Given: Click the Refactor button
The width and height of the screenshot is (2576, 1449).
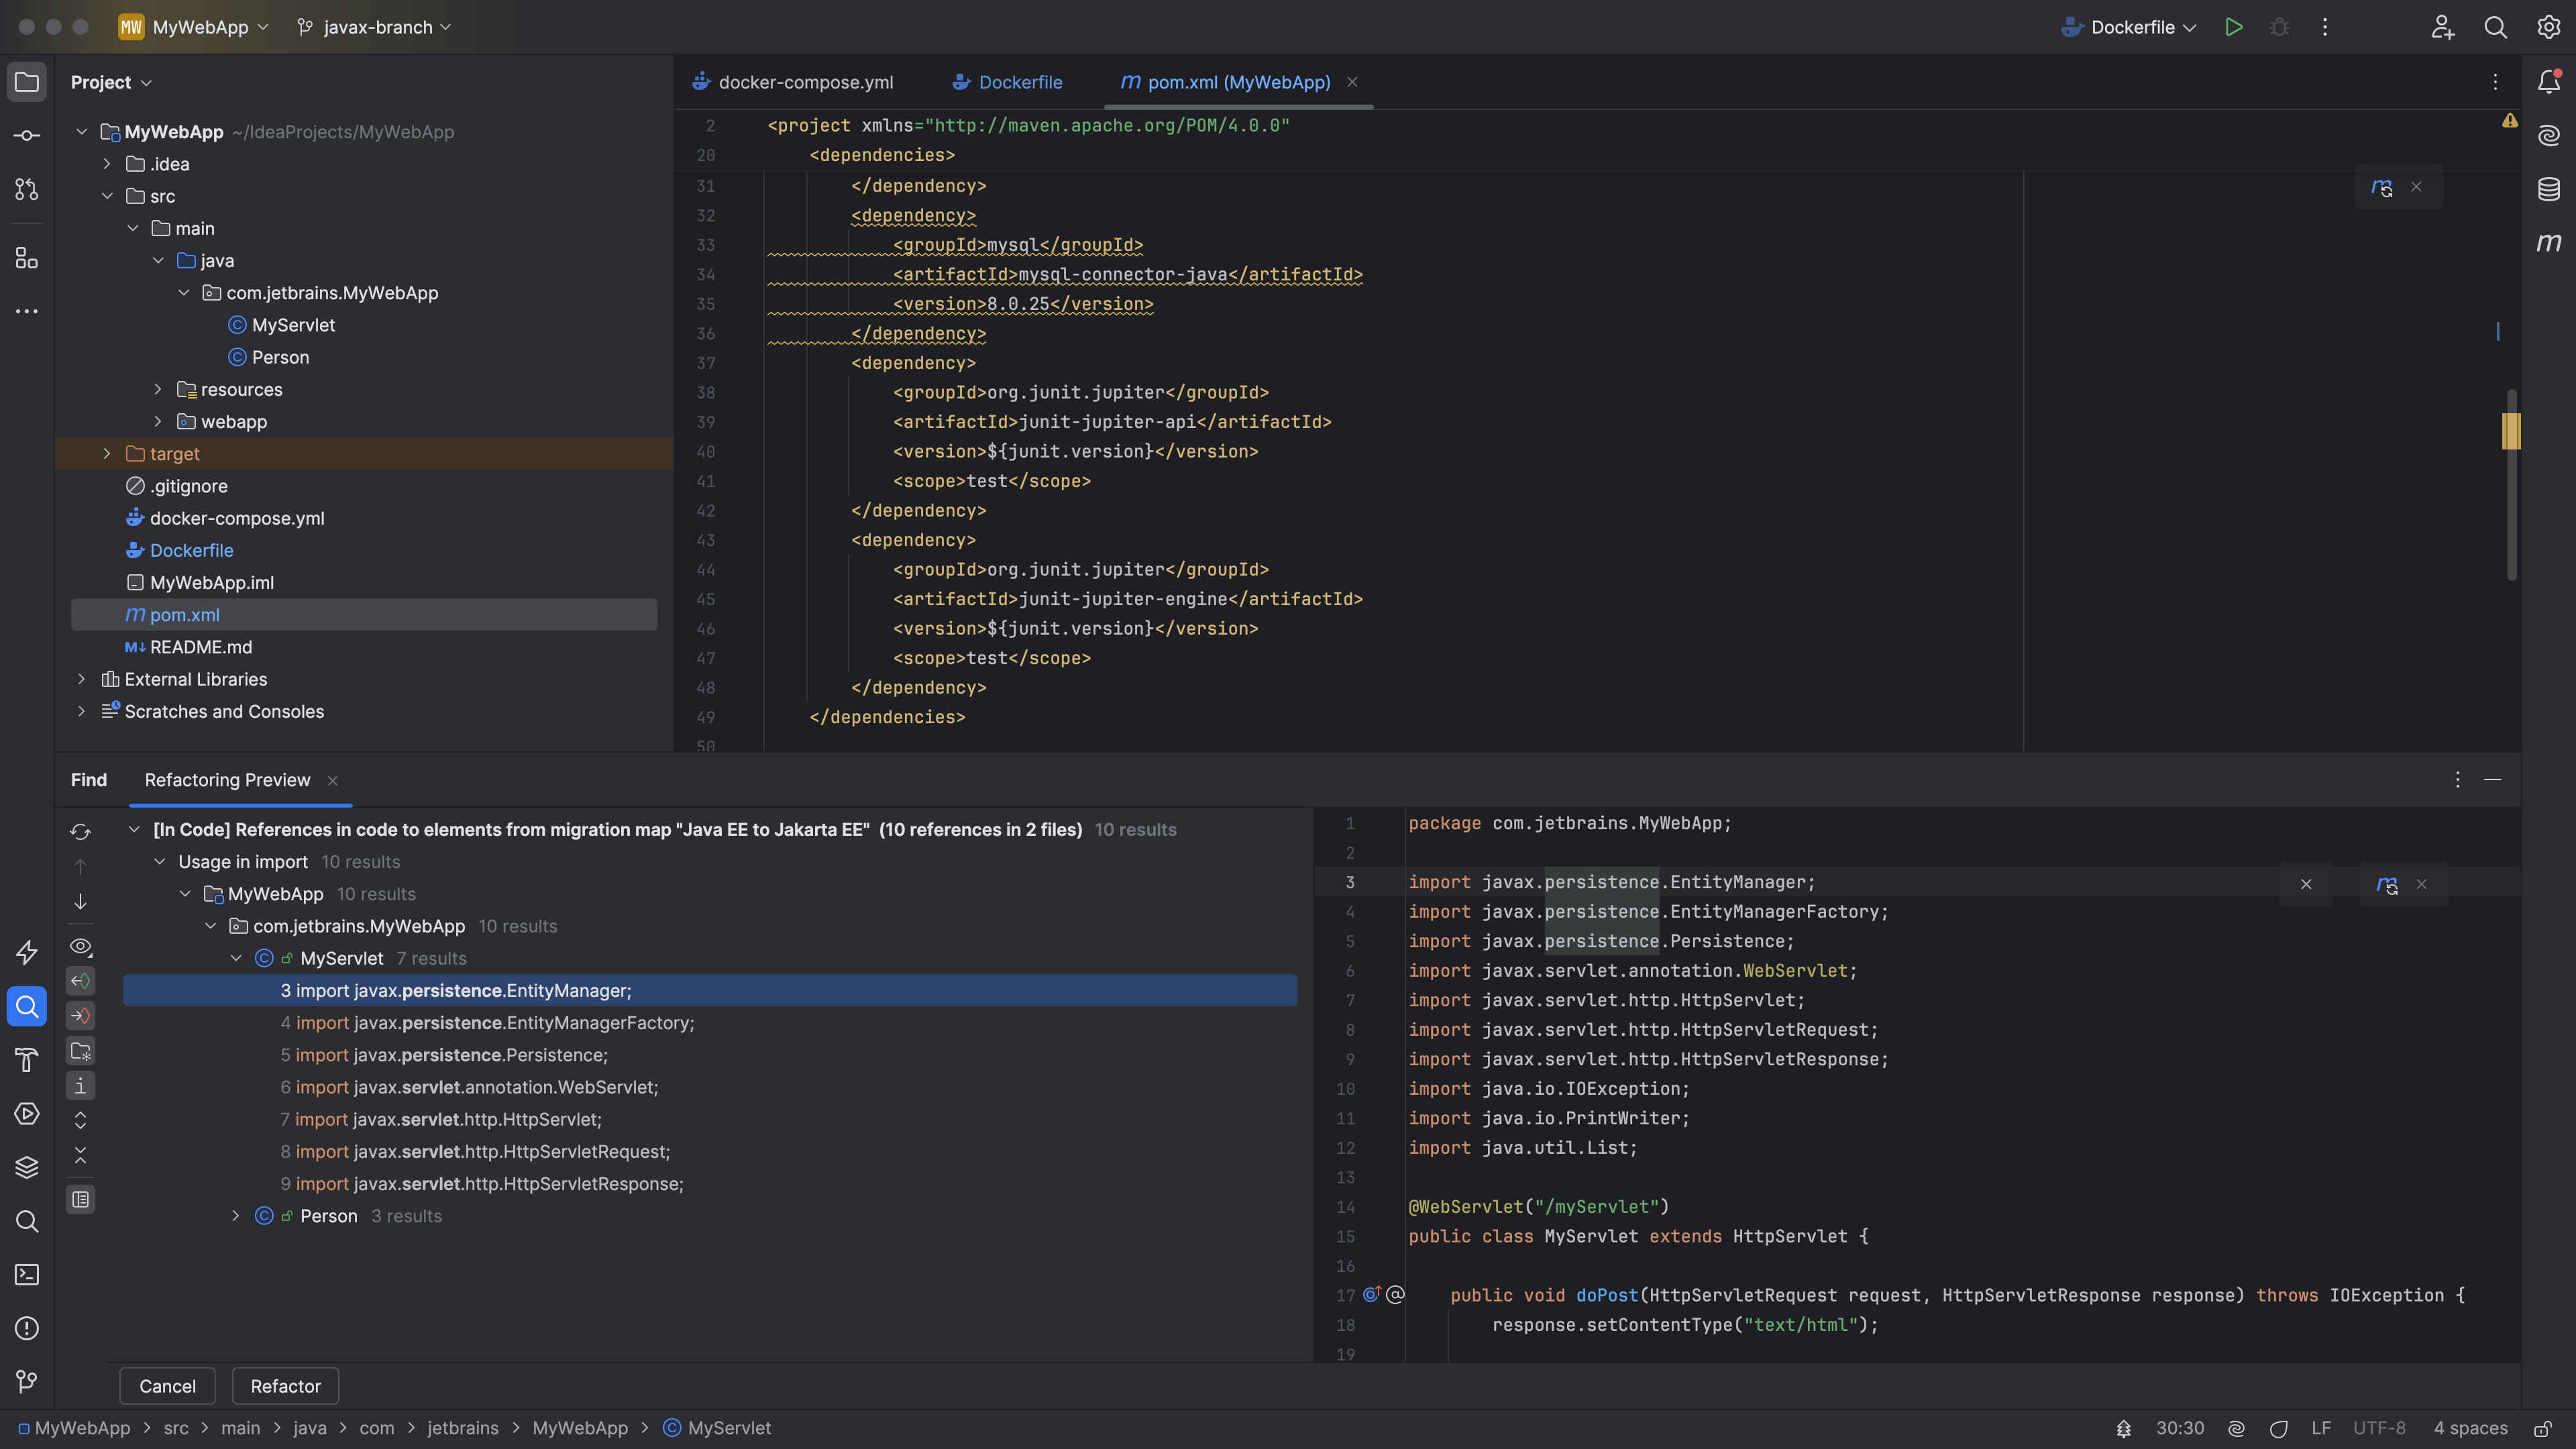Looking at the screenshot, I should [285, 1386].
